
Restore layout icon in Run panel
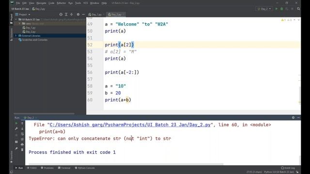point(16,142)
